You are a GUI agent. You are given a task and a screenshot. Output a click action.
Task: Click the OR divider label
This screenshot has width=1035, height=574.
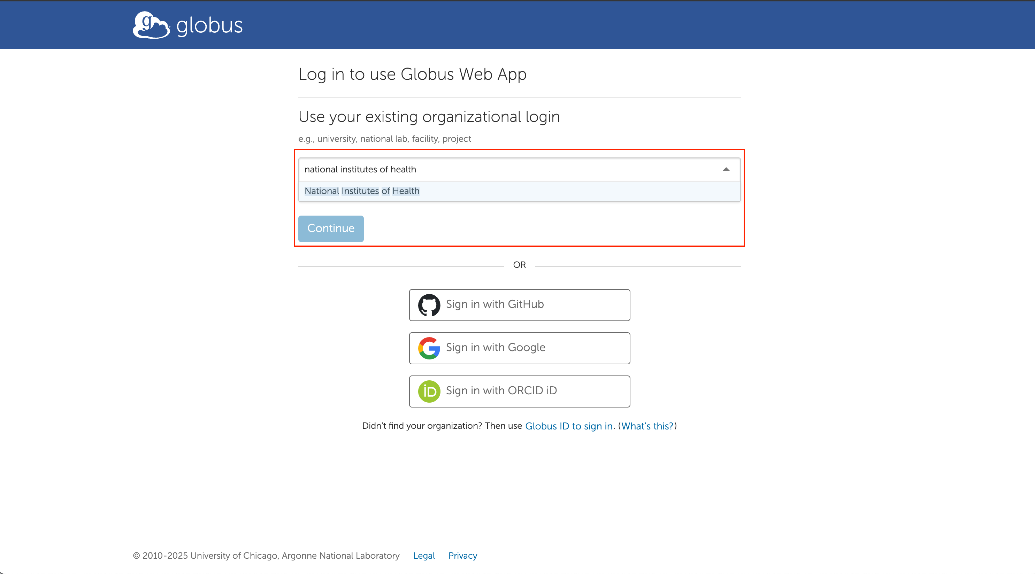coord(519,265)
